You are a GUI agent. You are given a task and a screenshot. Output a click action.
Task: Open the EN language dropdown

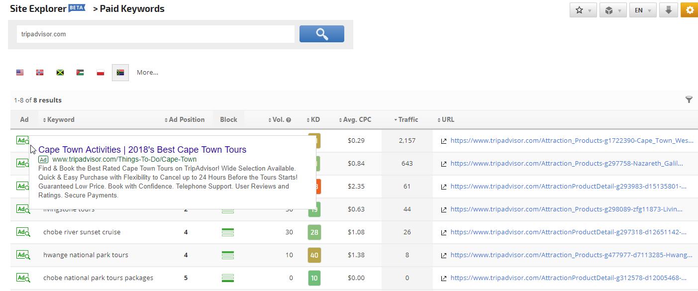tap(643, 10)
